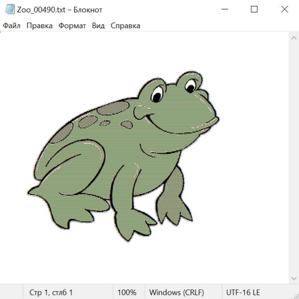Minimize the Notepad window
The image size is (299, 299).
tap(224, 9)
